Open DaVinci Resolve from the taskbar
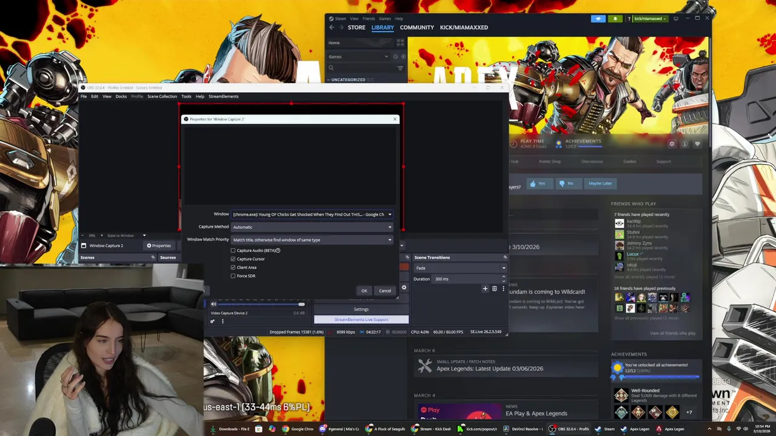 pos(524,429)
